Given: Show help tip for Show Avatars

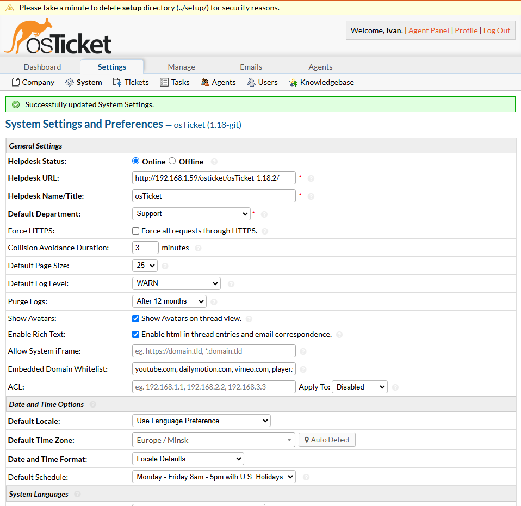Looking at the screenshot, I should [x=249, y=319].
